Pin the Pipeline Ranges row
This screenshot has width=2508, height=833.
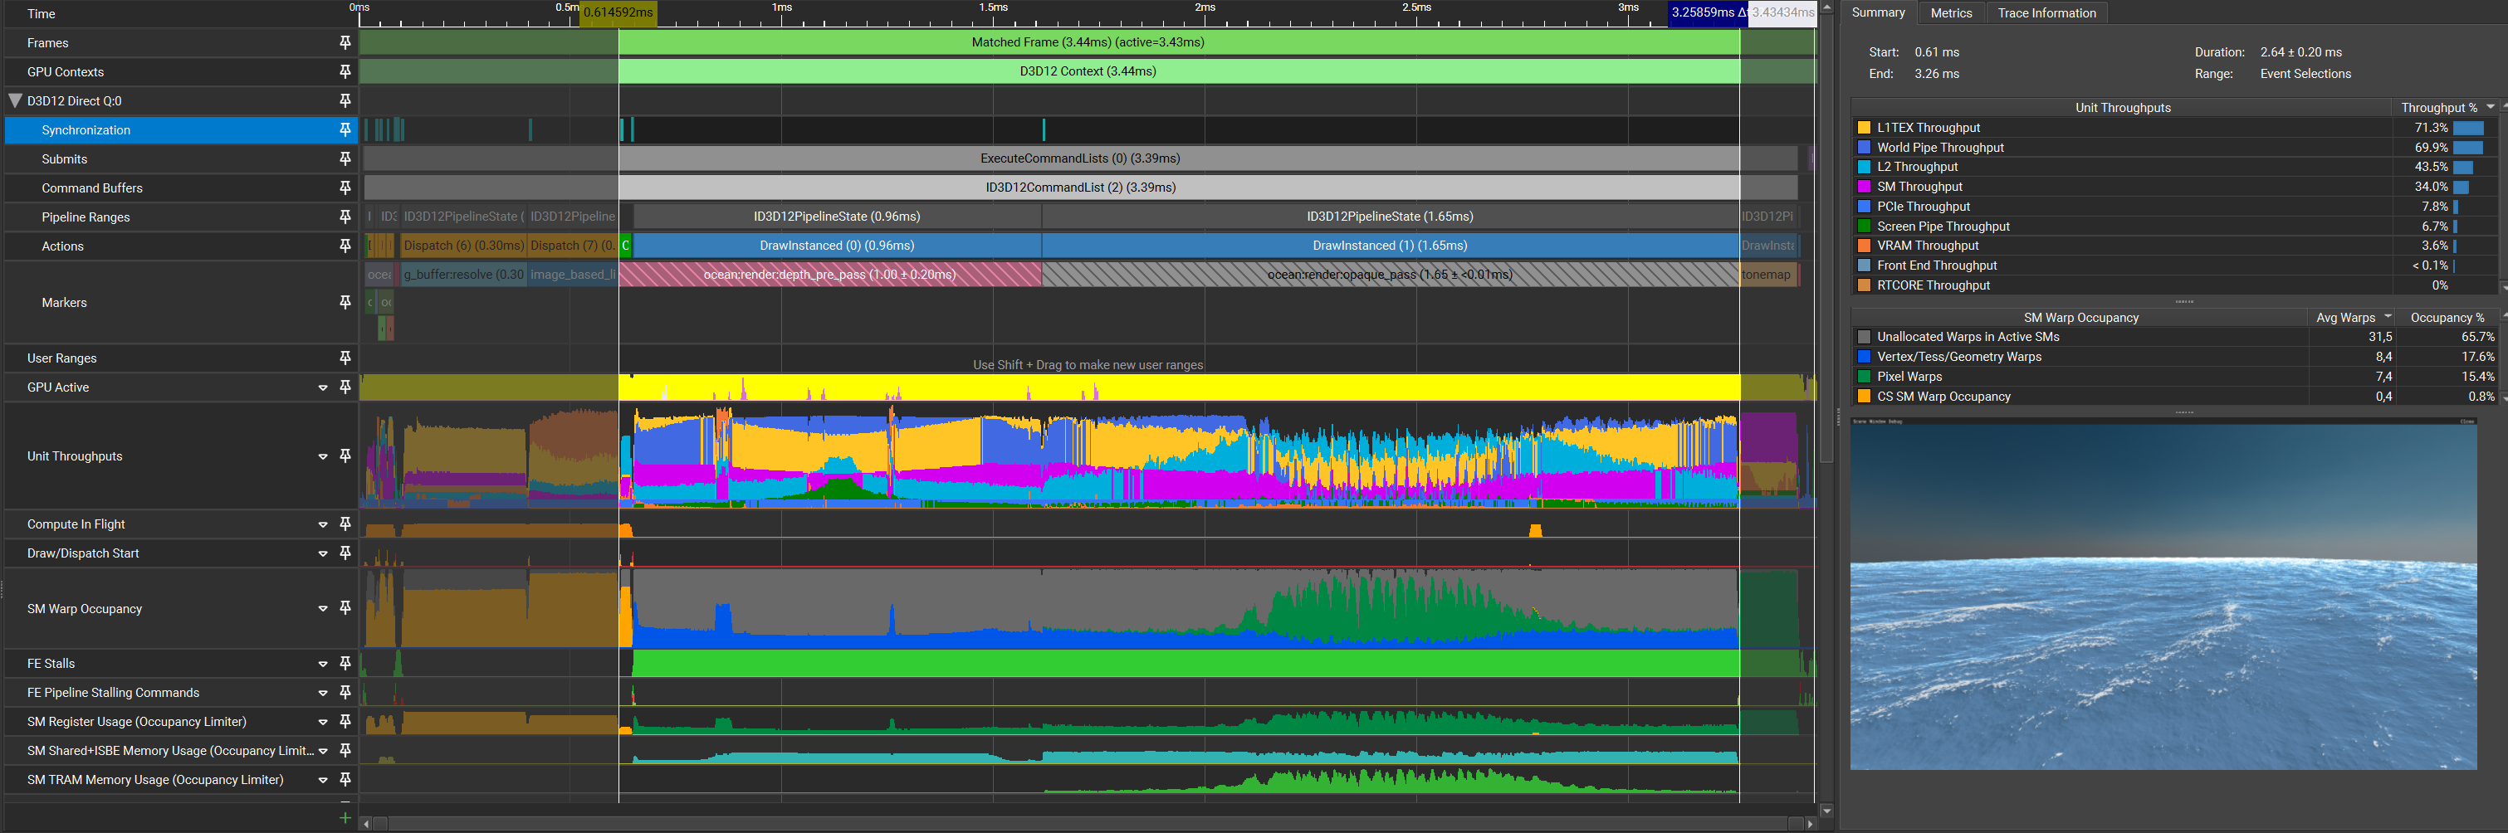345,217
